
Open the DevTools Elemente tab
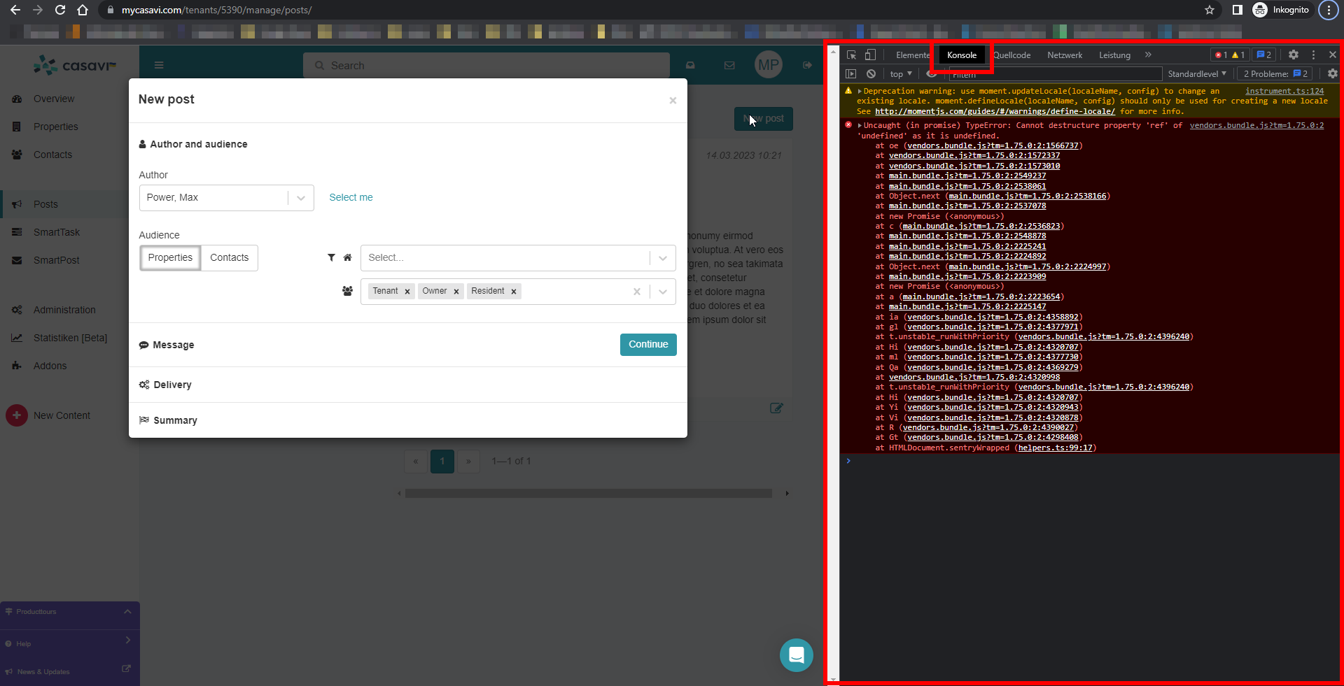click(x=913, y=55)
